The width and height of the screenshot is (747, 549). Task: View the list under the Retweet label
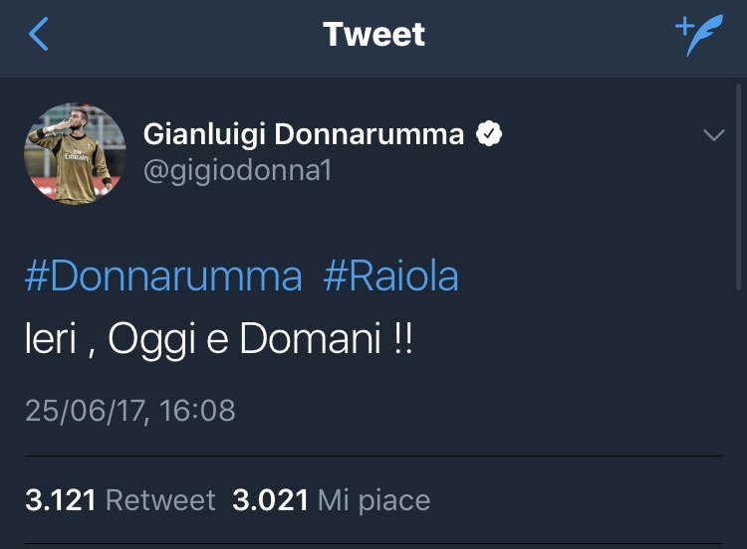[x=160, y=499]
